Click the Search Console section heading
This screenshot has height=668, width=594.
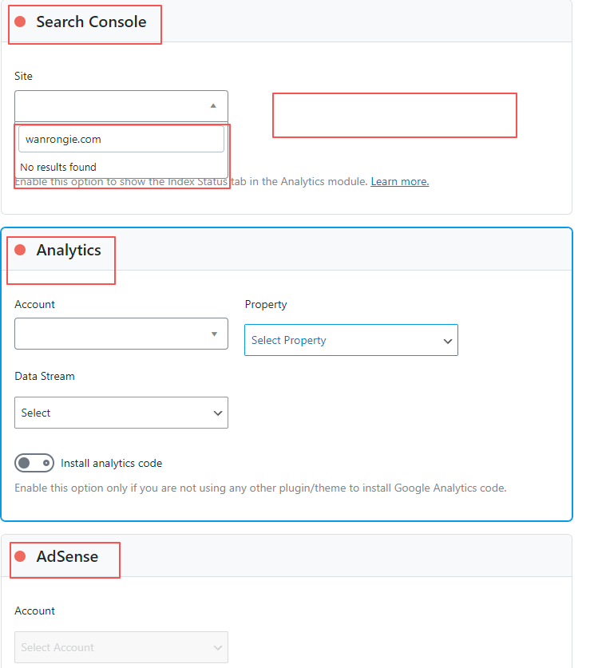(x=91, y=22)
